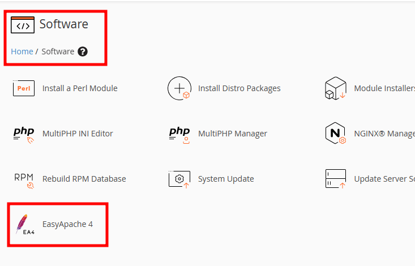Image resolution: width=415 pixels, height=266 pixels.
Task: Open EasyApache 4 link
Action: click(67, 224)
